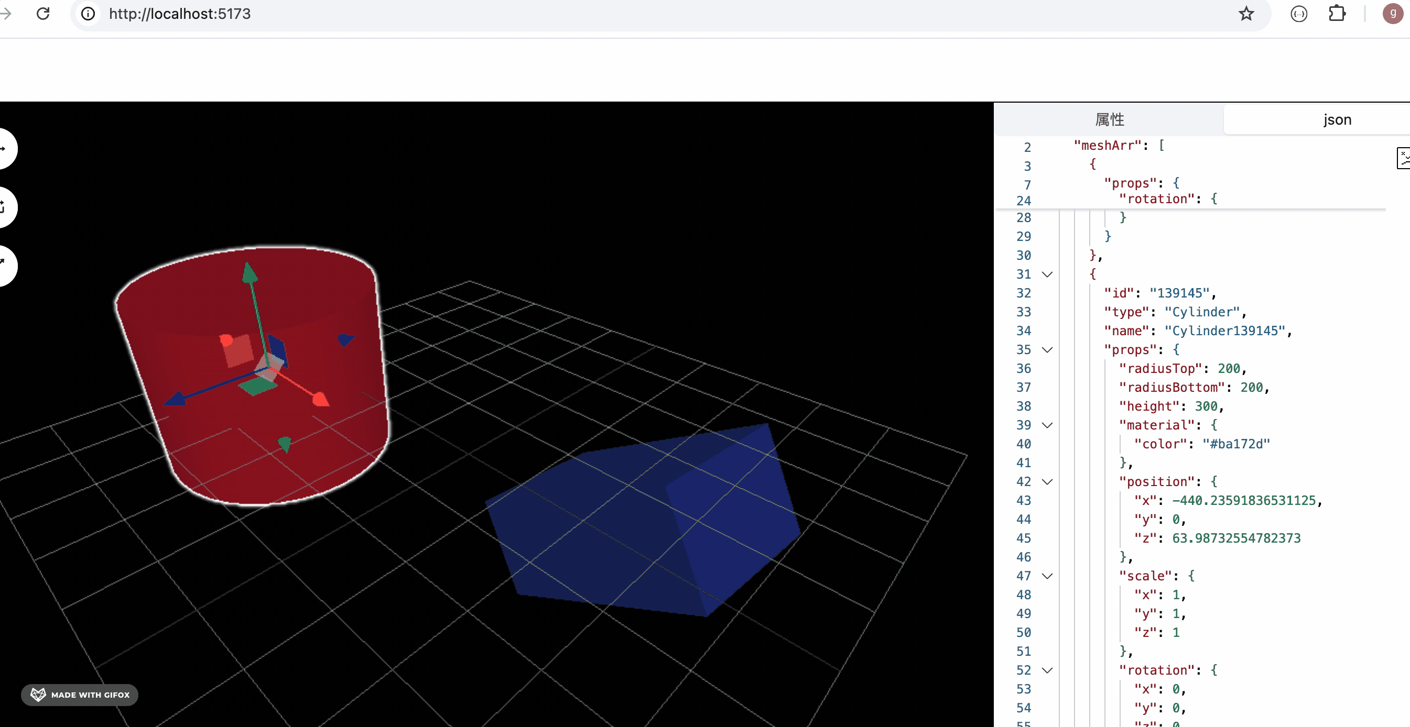Collapse the object block at line 31
Screen dimensions: 1410x727
point(1047,274)
